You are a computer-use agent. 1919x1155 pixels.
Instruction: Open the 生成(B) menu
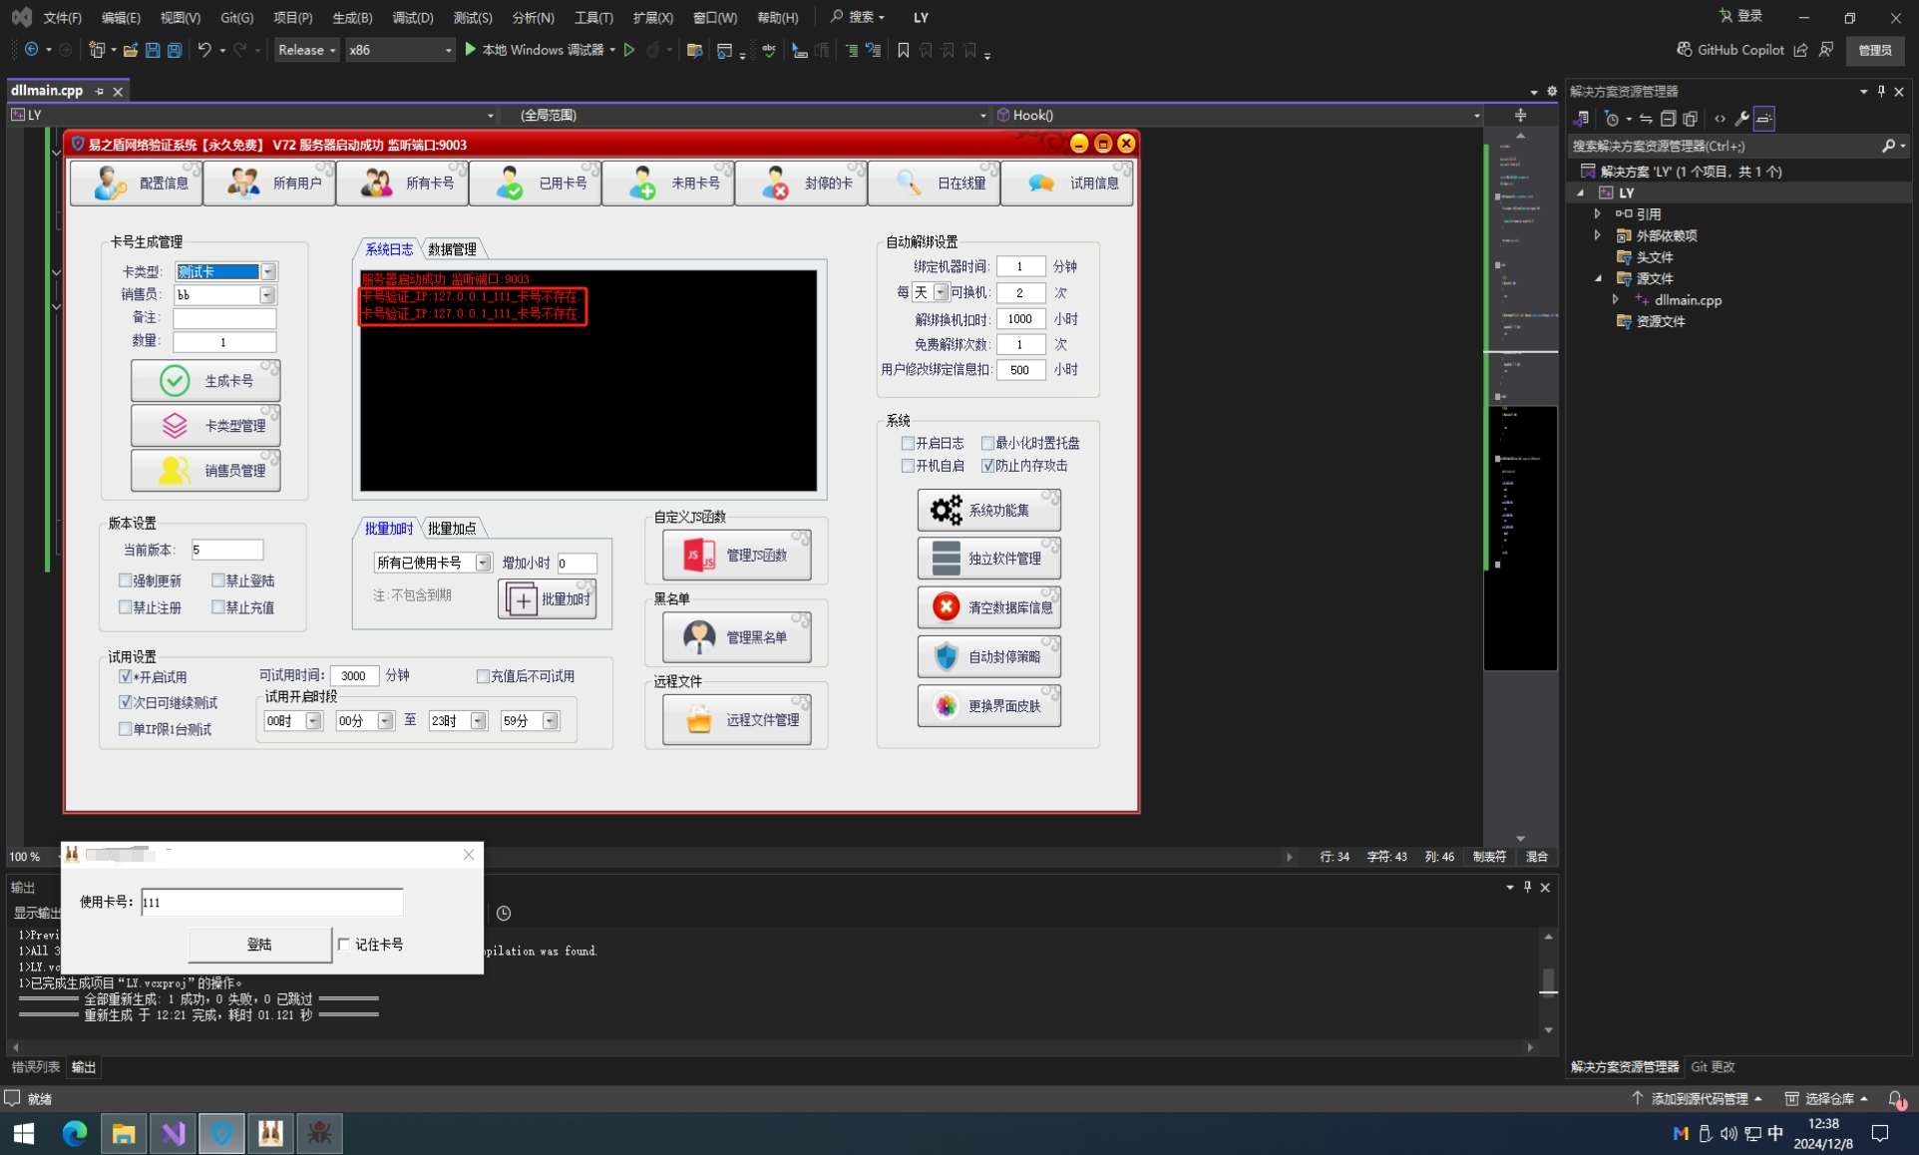(352, 18)
